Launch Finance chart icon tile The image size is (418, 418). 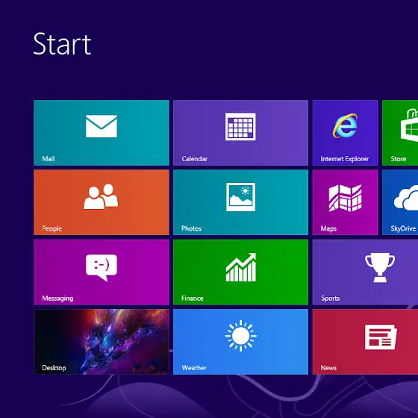[x=240, y=267]
